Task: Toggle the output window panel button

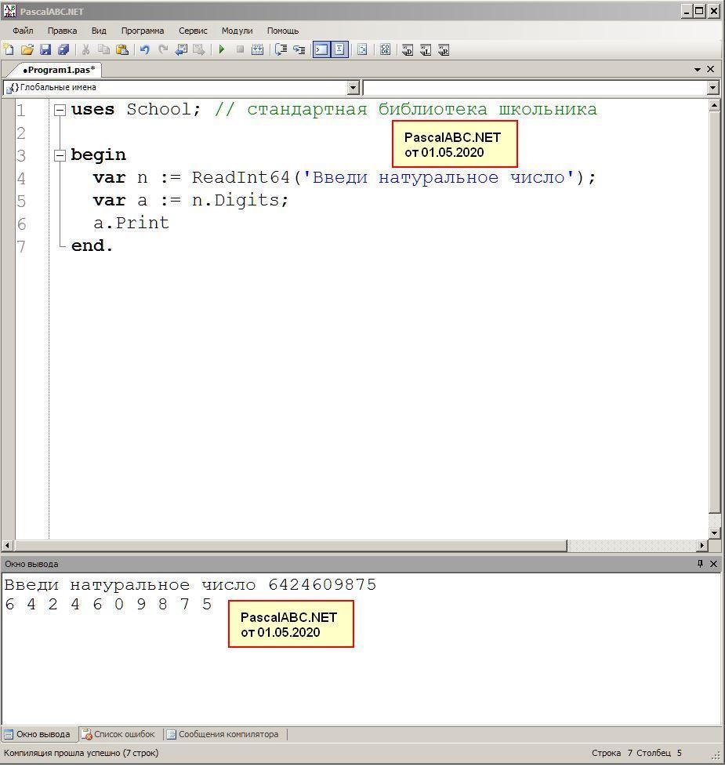Action: [321, 49]
